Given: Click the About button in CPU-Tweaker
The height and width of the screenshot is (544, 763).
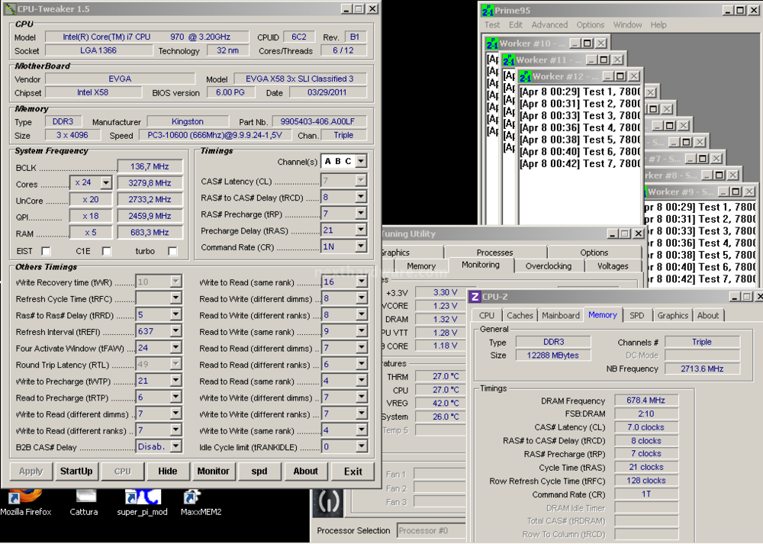Looking at the screenshot, I should pos(305,471).
